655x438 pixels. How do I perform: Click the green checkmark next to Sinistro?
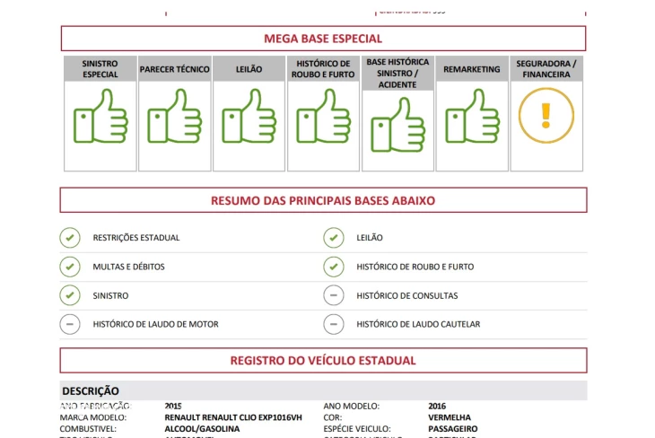[x=70, y=295]
